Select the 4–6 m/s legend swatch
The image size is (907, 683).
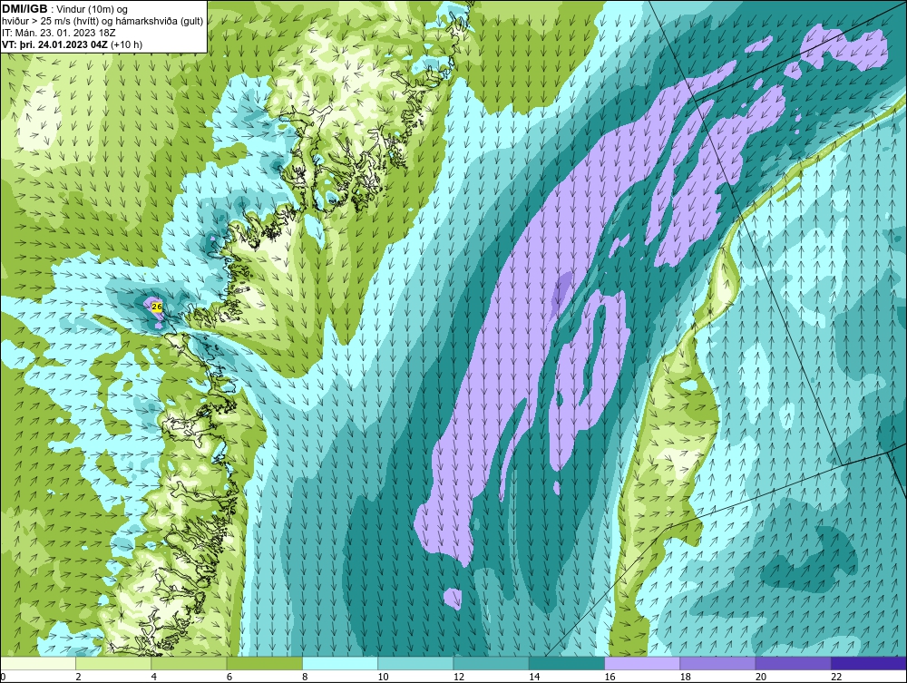click(x=190, y=663)
